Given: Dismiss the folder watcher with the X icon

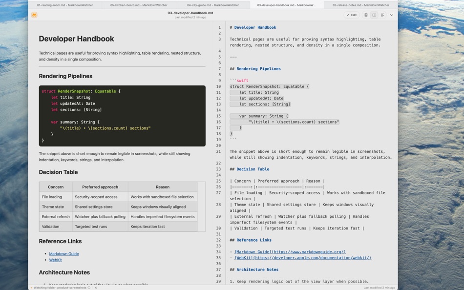Looking at the screenshot, I should pyautogui.click(x=95, y=287).
